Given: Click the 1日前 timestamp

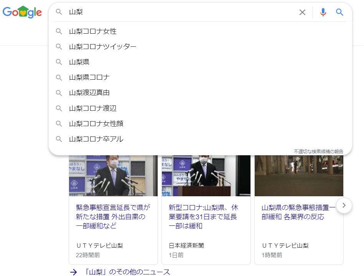Looking at the screenshot, I should click(x=176, y=255).
